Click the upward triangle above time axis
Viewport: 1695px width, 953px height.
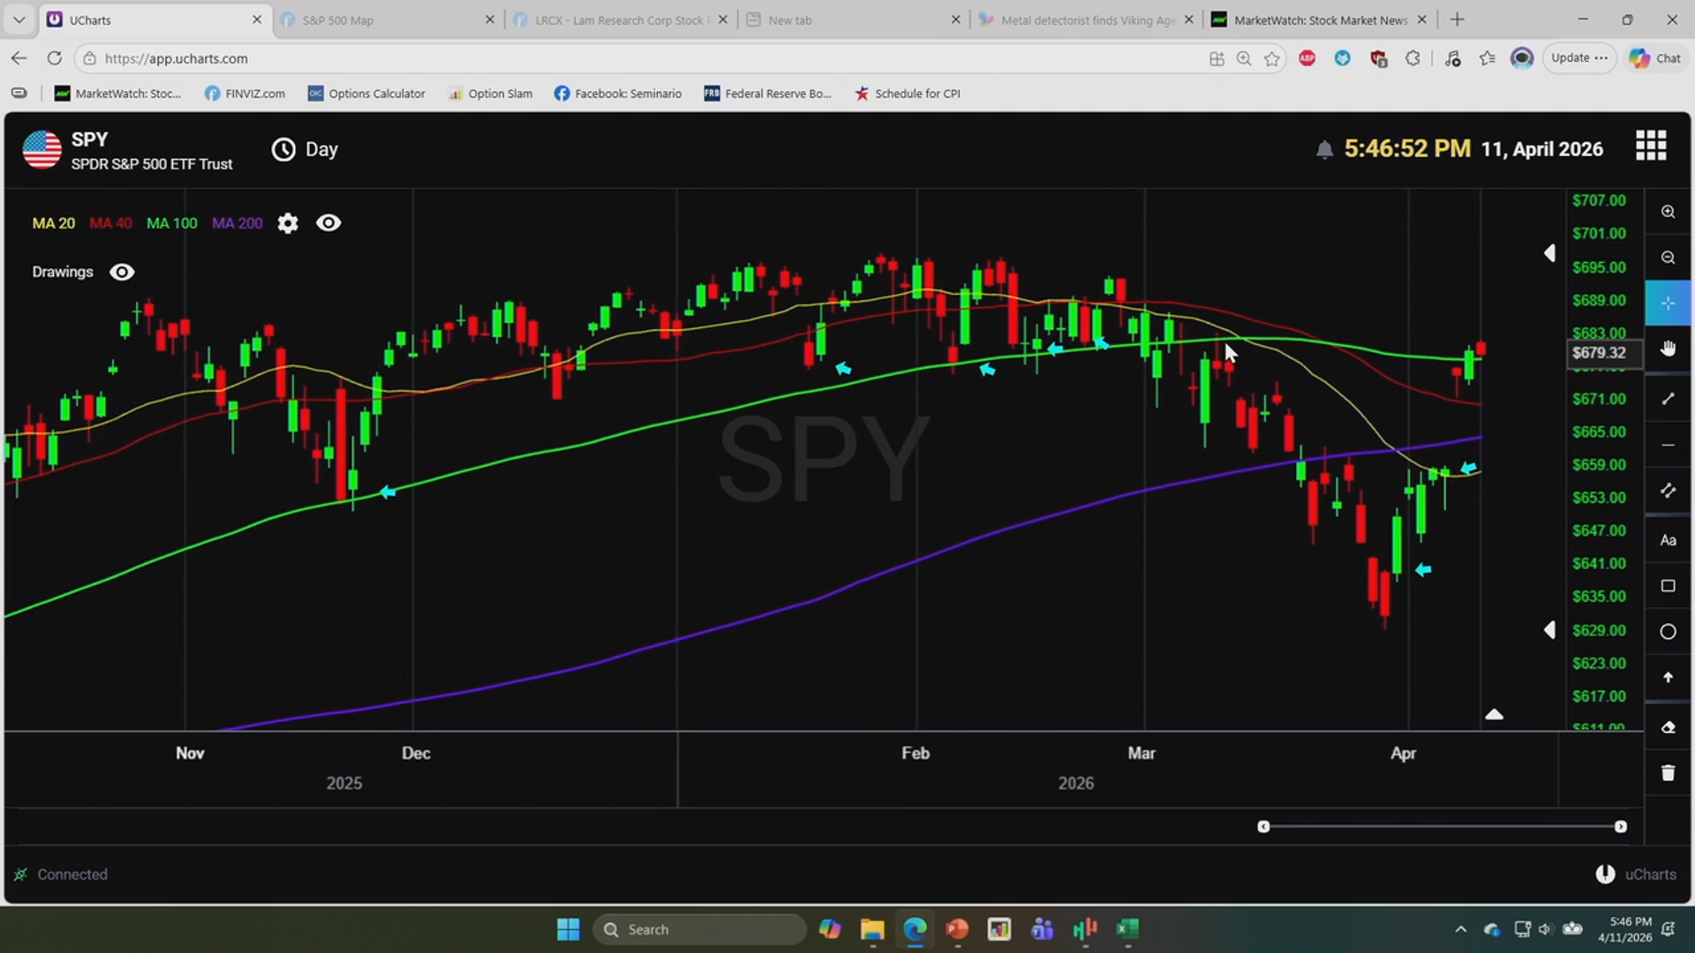pyautogui.click(x=1494, y=714)
